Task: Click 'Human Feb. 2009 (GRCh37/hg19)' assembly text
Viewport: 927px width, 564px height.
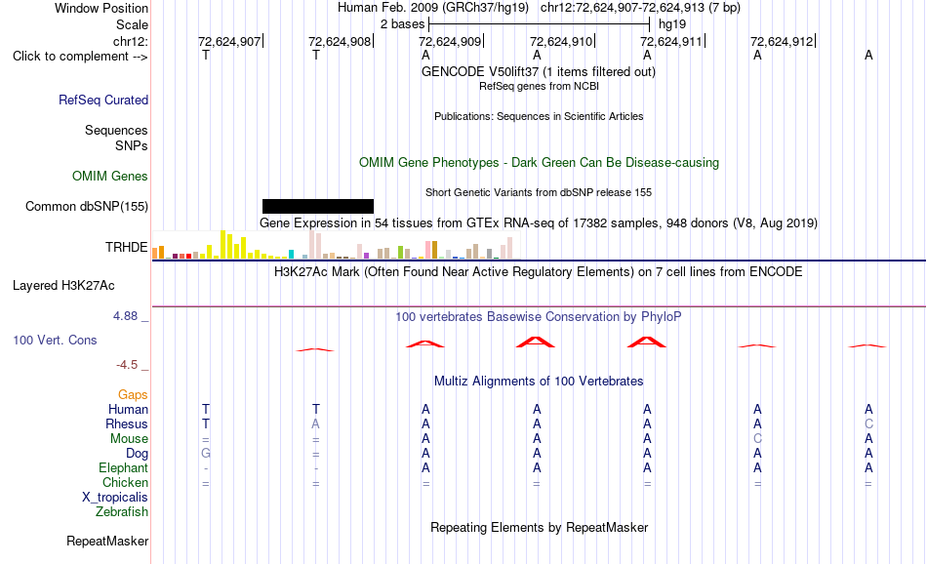Action: pos(432,8)
